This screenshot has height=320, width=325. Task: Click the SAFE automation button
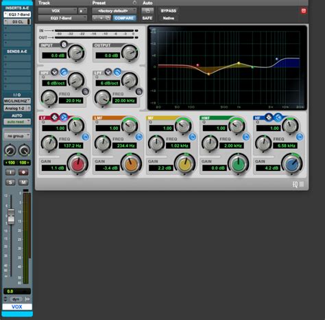[x=147, y=18]
